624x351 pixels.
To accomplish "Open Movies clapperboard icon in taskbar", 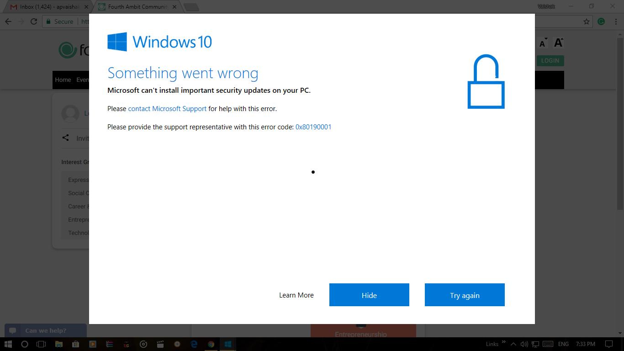I will pyautogui.click(x=160, y=344).
